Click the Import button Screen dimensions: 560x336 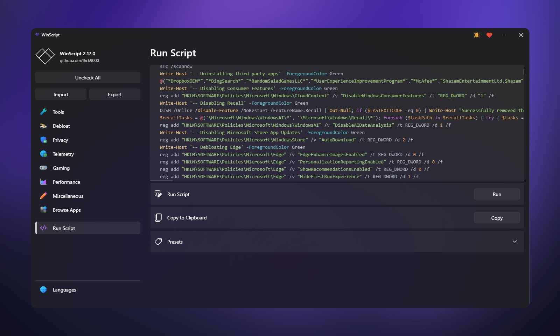coord(61,94)
